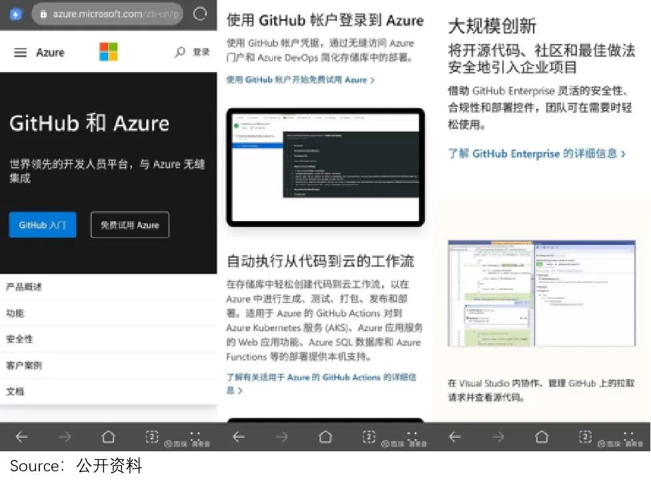
Task: Open the search magnifier icon
Action: coord(180,52)
